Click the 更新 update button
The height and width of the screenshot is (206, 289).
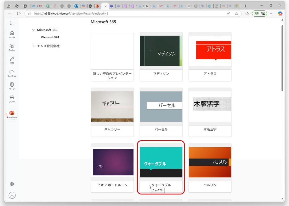[x=259, y=14]
